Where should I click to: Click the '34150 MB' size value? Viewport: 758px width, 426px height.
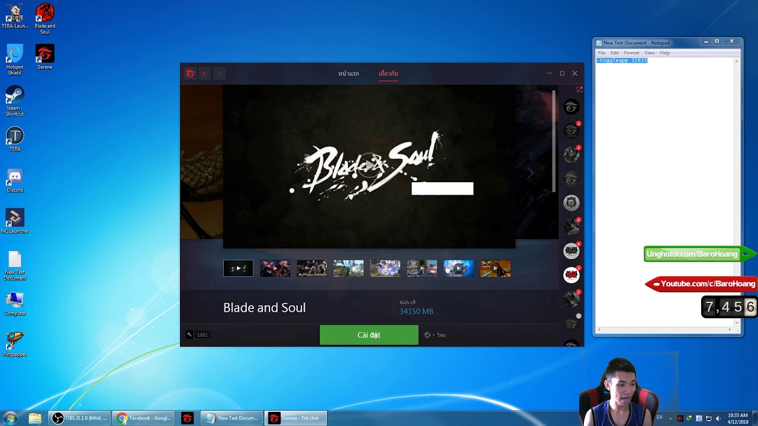[416, 311]
